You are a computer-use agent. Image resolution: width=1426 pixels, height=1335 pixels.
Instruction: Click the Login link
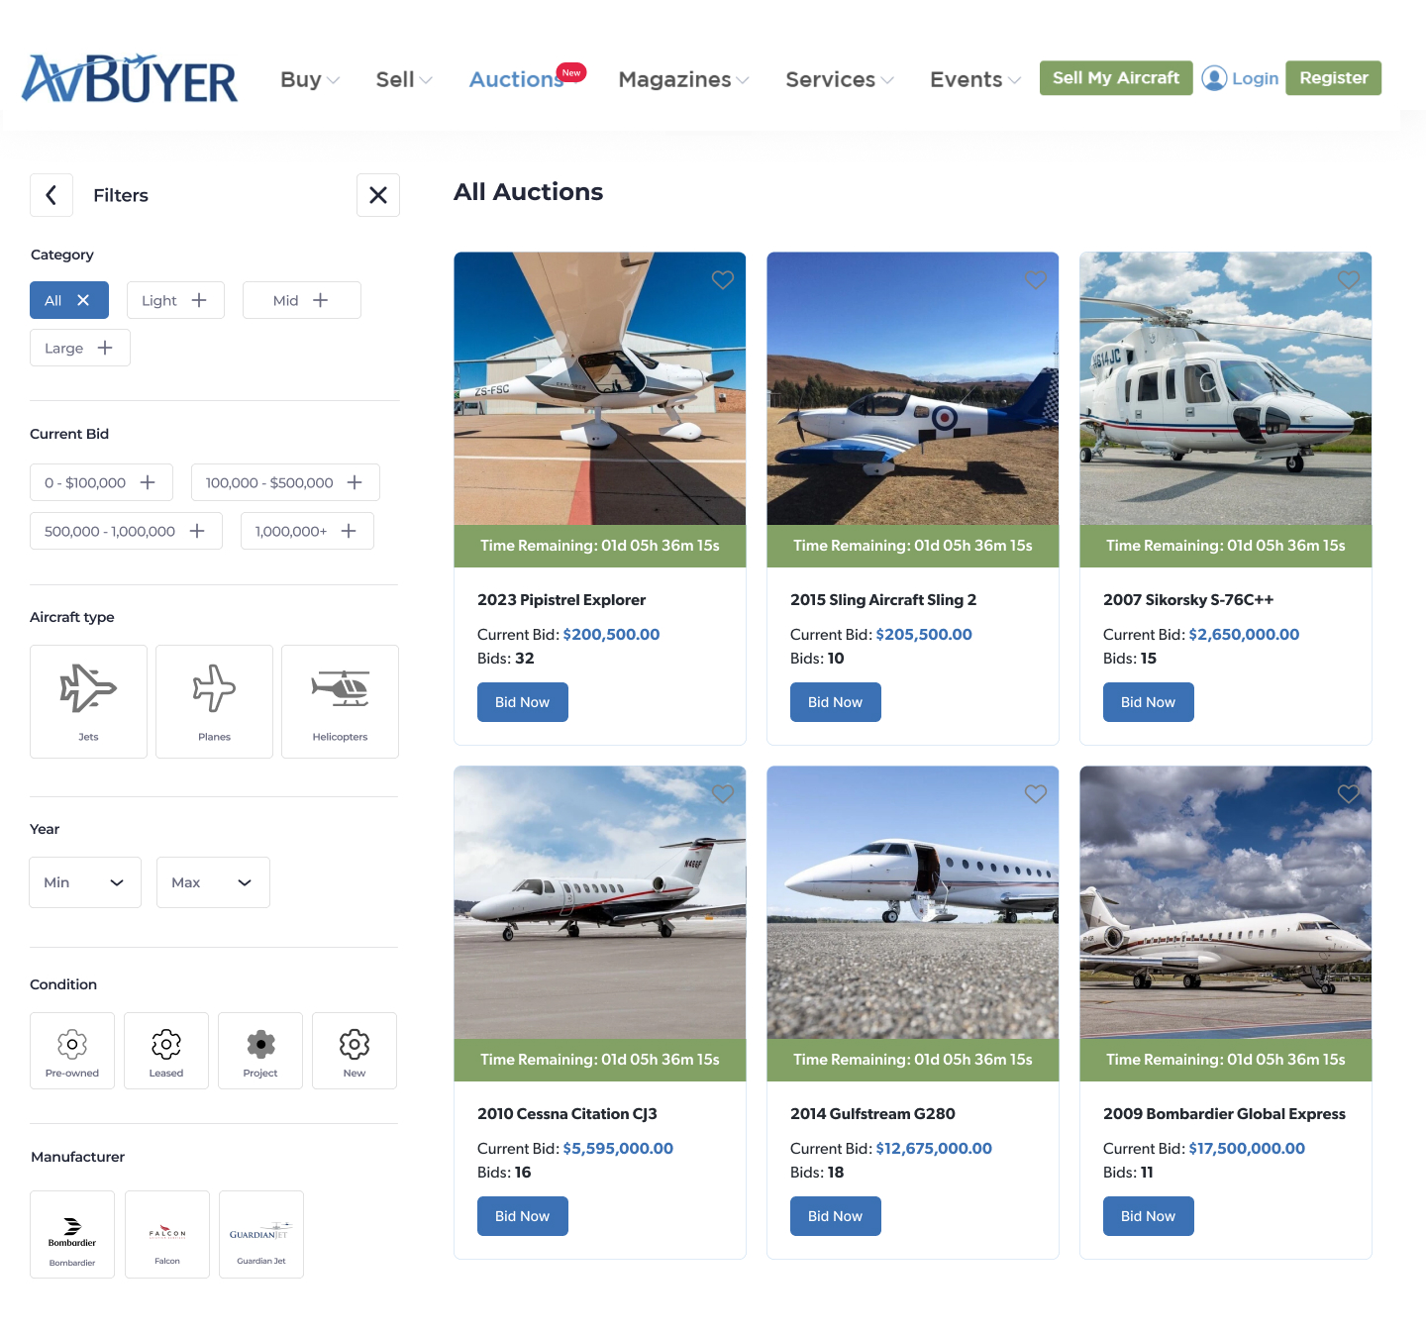pos(1255,78)
